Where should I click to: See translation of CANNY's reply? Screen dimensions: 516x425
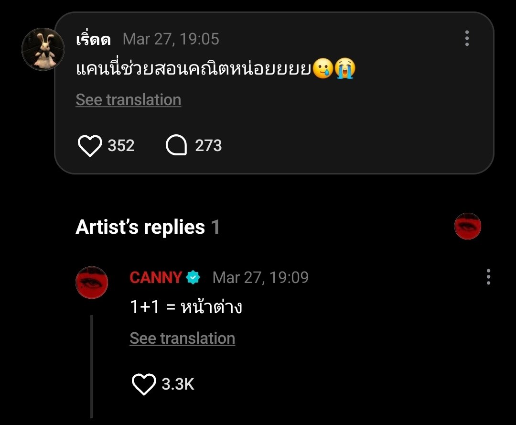click(x=182, y=338)
